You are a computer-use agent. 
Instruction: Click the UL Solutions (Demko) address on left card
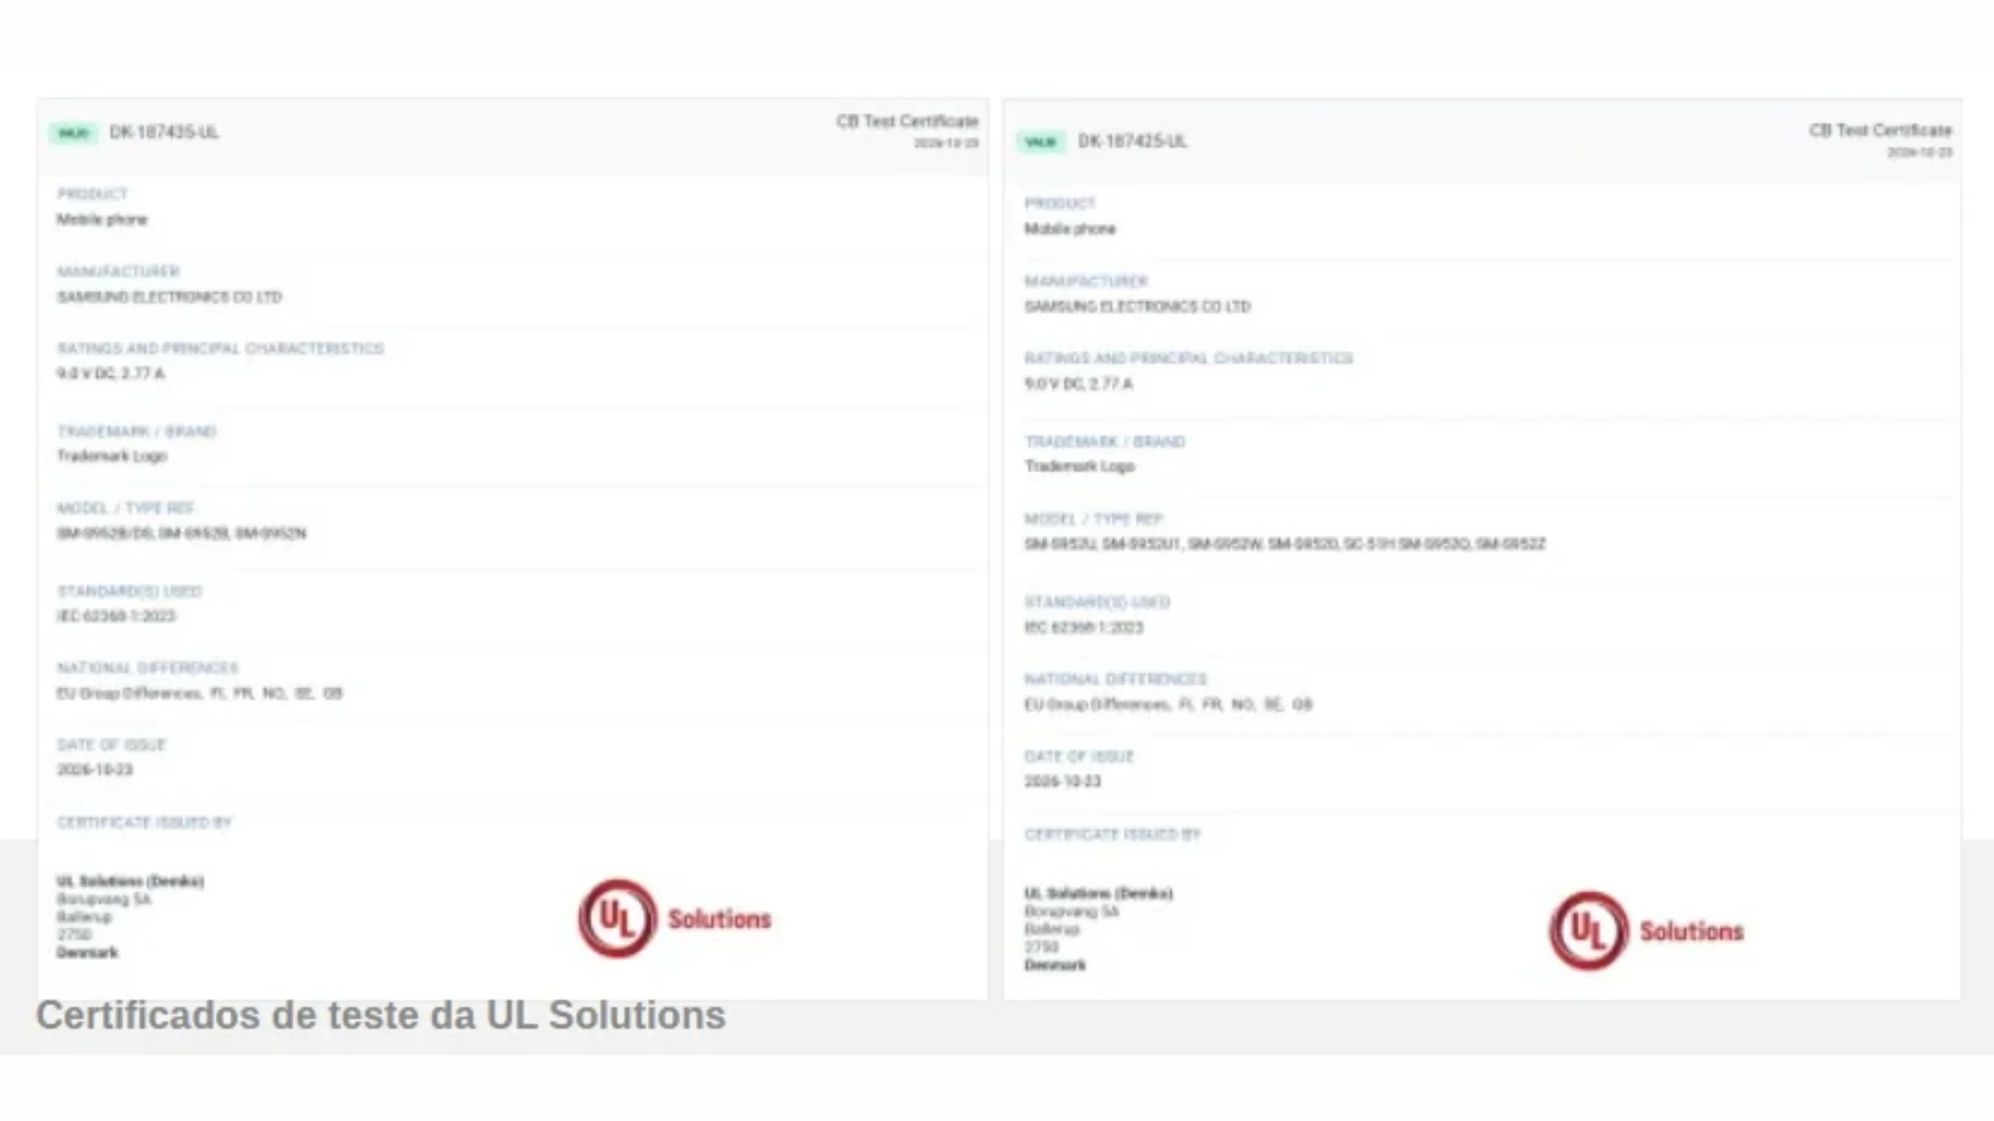coord(130,917)
